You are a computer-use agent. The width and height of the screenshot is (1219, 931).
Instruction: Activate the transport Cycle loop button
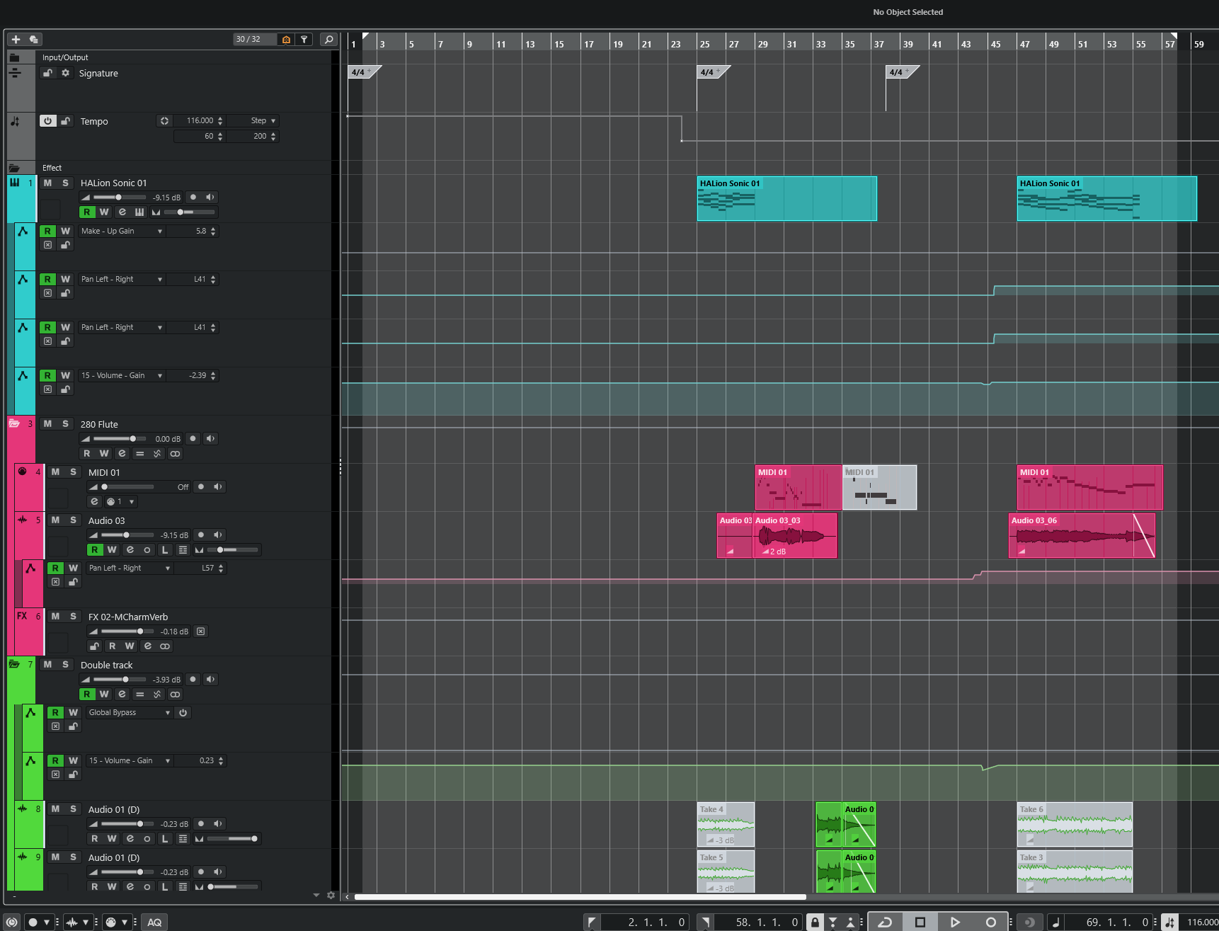pyautogui.click(x=885, y=922)
